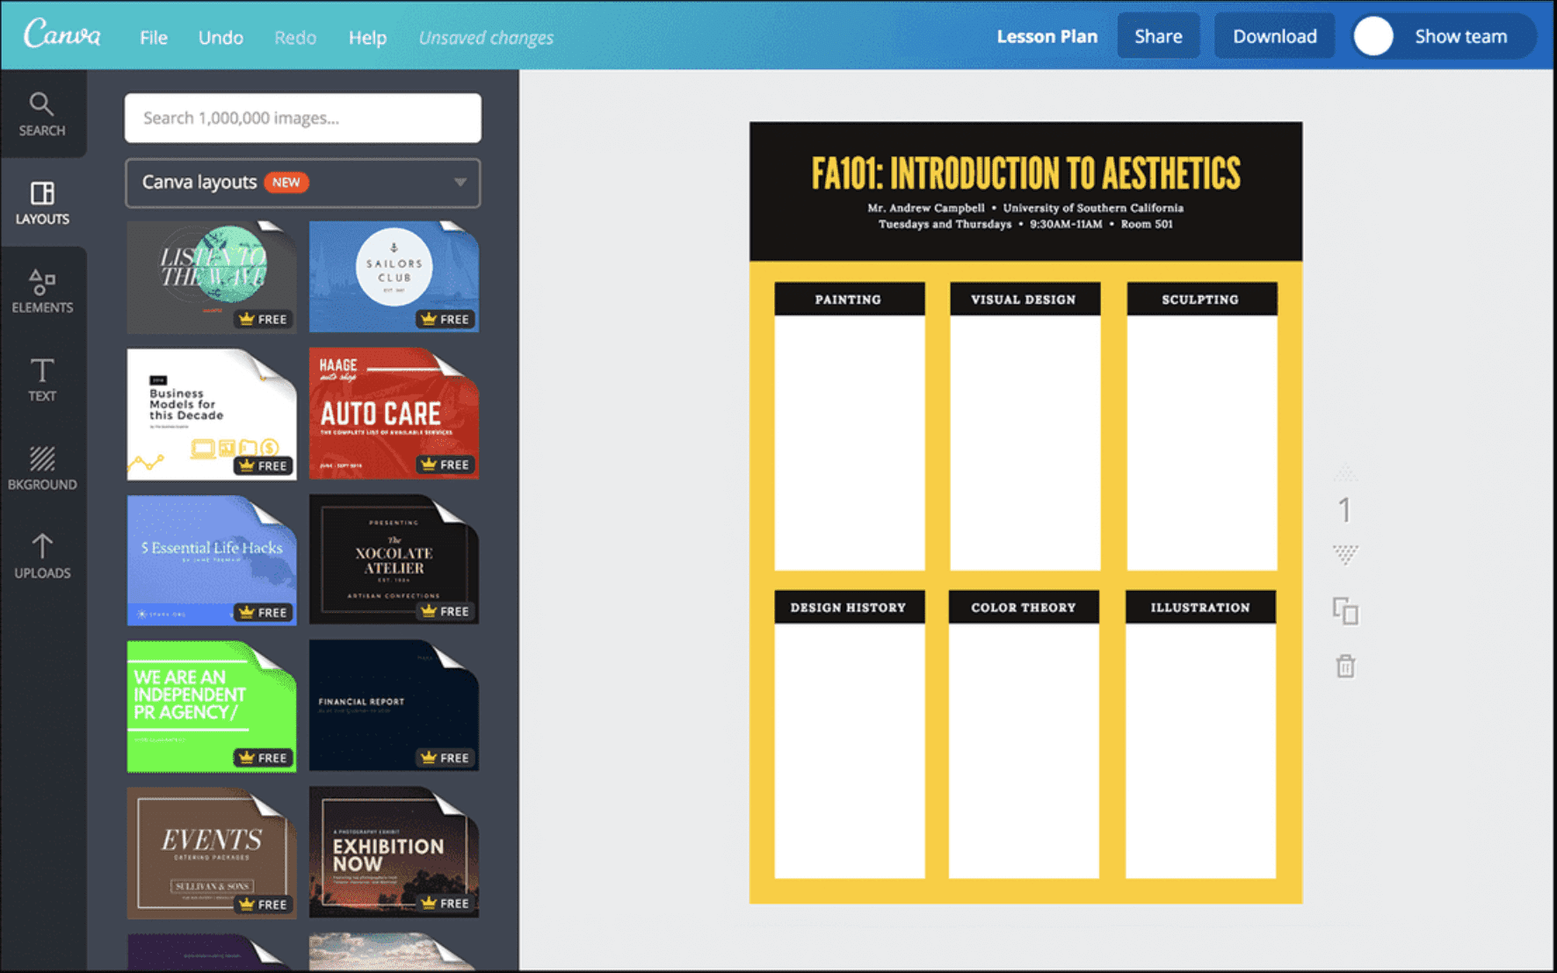The image size is (1557, 973).
Task: Open the Search panel in the sidebar
Action: point(42,115)
